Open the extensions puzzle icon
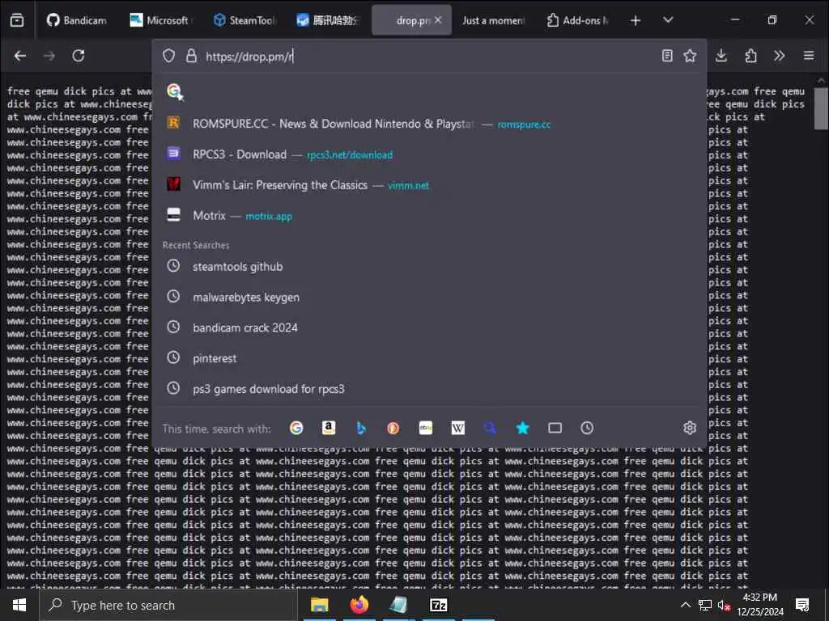This screenshot has height=621, width=829. [750, 56]
